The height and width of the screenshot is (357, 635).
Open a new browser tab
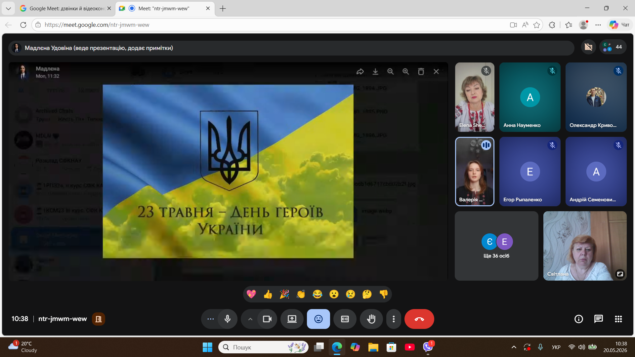[223, 9]
